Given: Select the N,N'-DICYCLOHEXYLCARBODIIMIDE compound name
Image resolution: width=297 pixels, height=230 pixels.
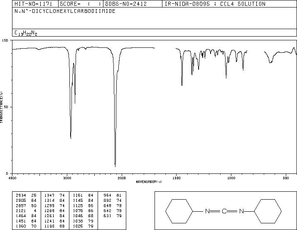Looking at the screenshot, I should click(x=65, y=11).
